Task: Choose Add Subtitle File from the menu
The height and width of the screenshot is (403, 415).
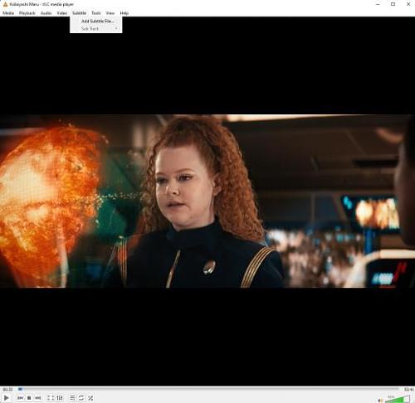Action: pos(96,21)
